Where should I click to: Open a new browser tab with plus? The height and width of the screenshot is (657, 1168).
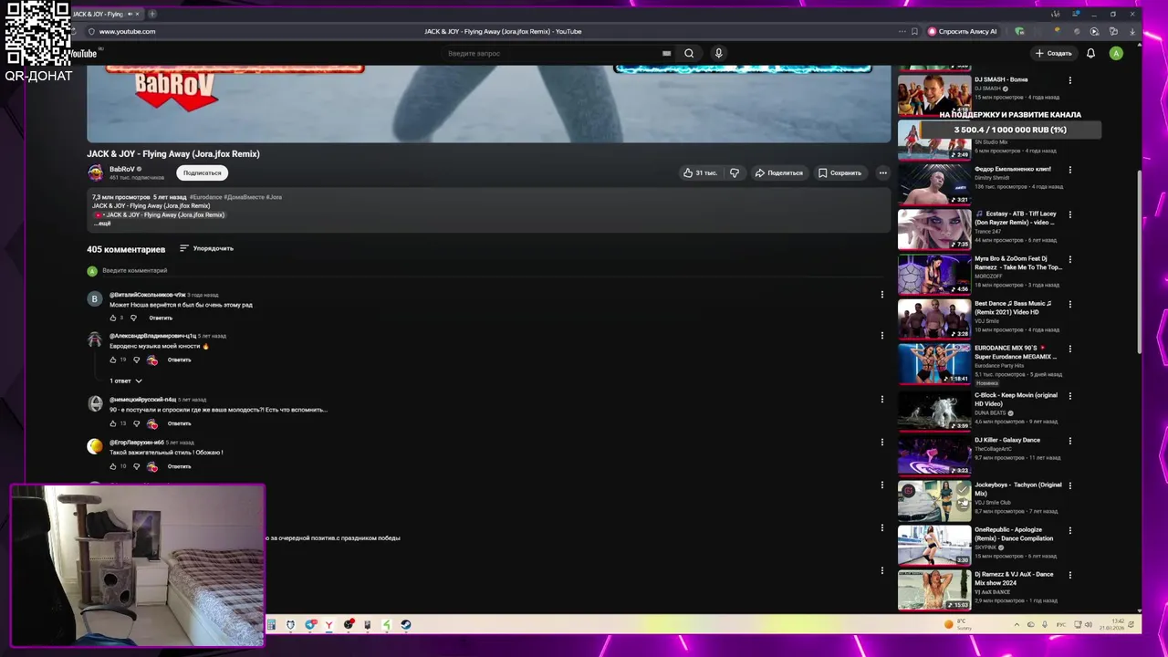click(152, 14)
